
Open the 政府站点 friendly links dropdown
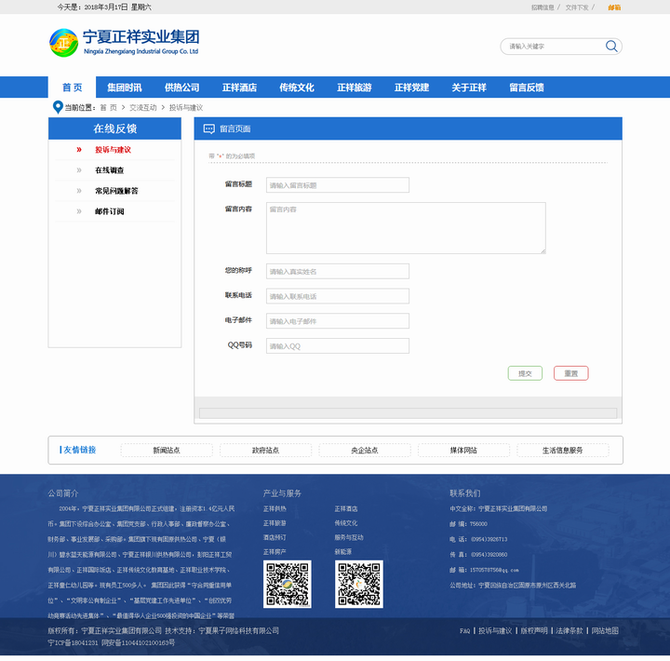[266, 451]
